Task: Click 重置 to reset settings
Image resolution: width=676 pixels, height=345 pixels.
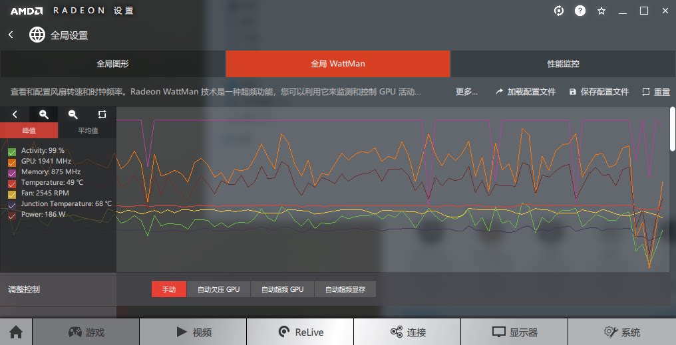Action: click(x=656, y=92)
